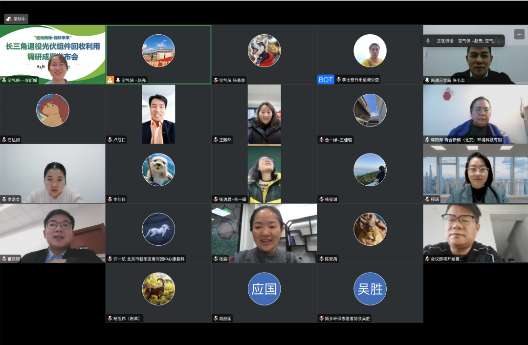Select the mountain goat avatar of 杨旭伟

pyautogui.click(x=158, y=289)
